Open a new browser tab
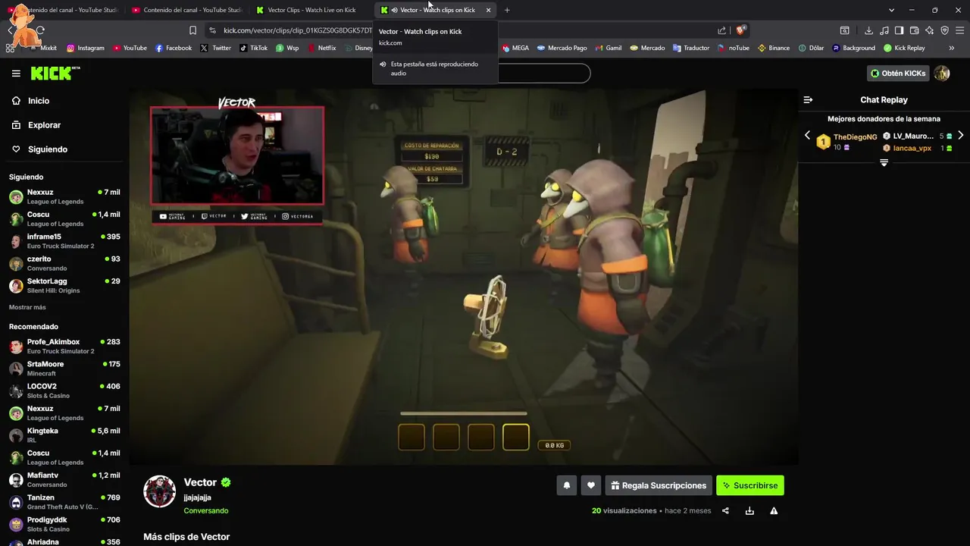Screen dimensions: 970x546 [507, 10]
